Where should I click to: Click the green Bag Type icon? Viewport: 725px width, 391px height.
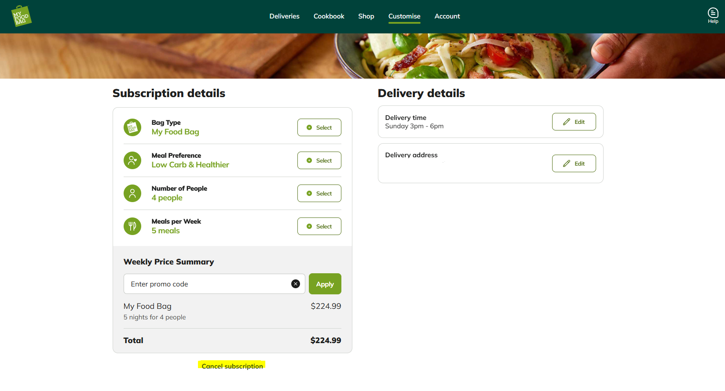[132, 127]
